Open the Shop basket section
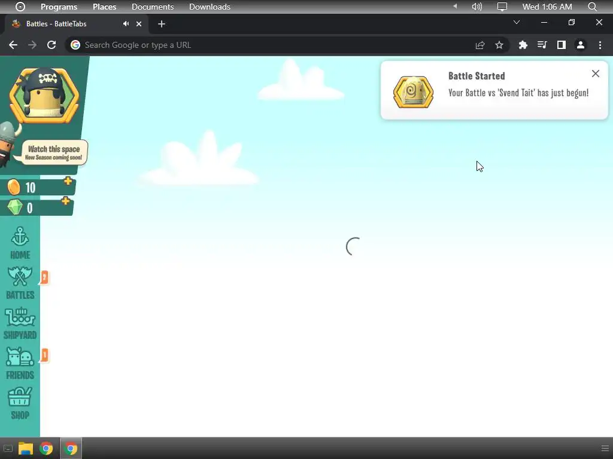Screen dimensions: 613x459 point(20,403)
